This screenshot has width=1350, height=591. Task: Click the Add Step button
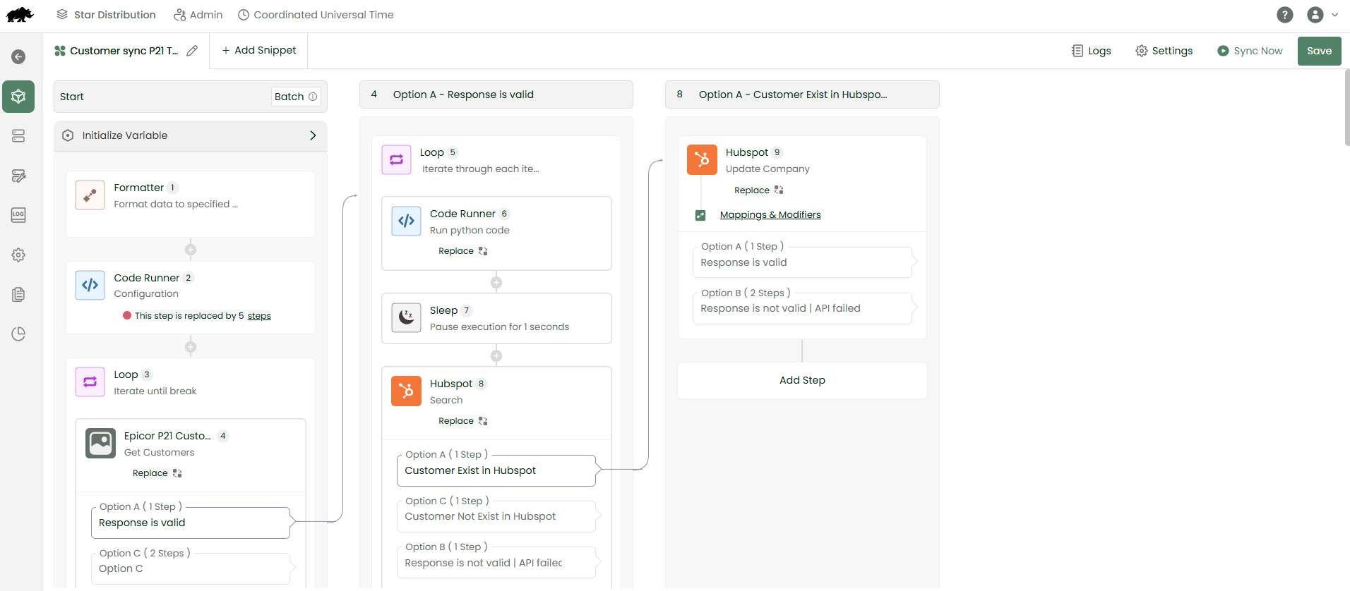pos(802,380)
